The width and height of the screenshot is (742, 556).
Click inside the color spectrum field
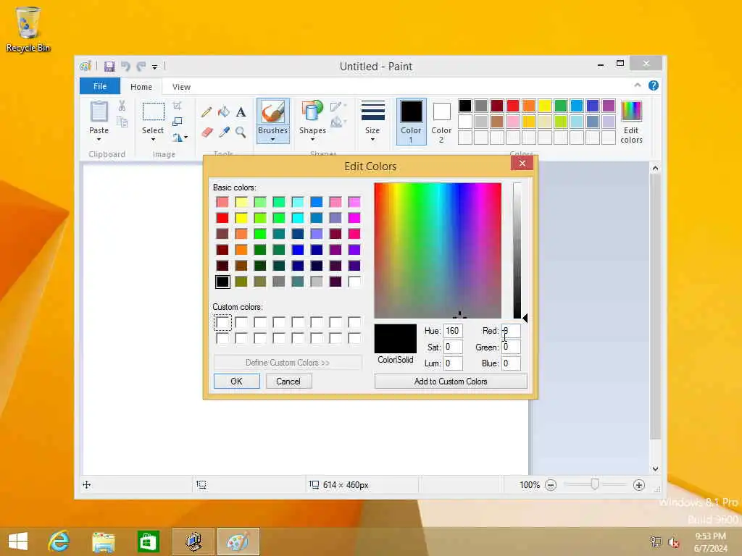(x=438, y=250)
